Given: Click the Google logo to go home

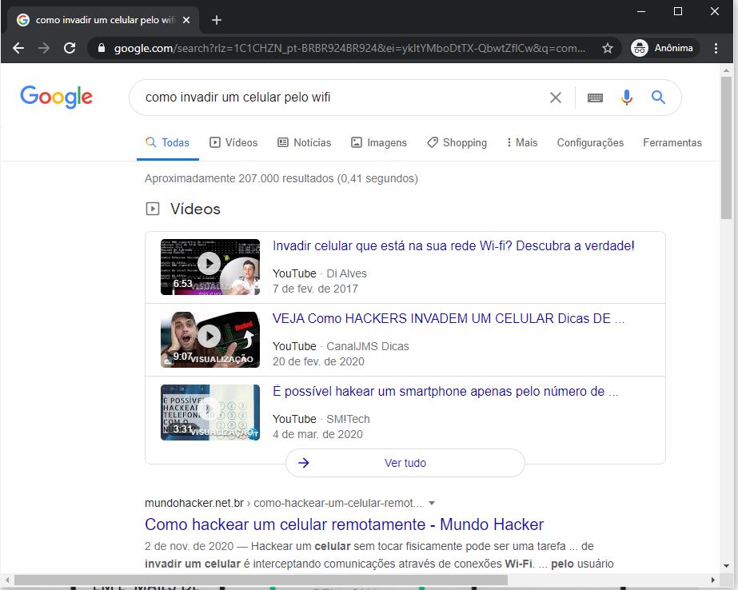Looking at the screenshot, I should [x=55, y=97].
